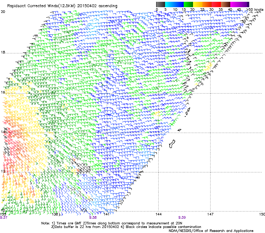Viewport: 265px width, 233px height.
Task: Click the 'Rapidscat Corrected Winds(12.5KM)' title text
Action: (41, 6)
